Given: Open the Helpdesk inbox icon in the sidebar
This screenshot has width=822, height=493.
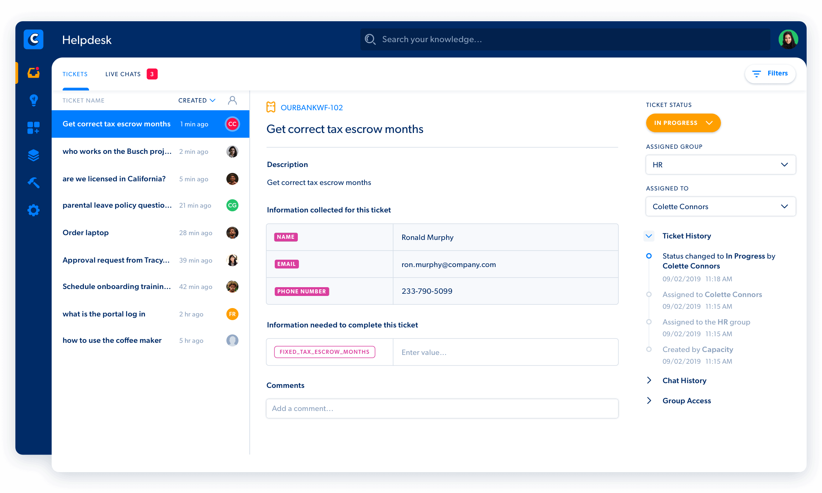Looking at the screenshot, I should pyautogui.click(x=33, y=73).
